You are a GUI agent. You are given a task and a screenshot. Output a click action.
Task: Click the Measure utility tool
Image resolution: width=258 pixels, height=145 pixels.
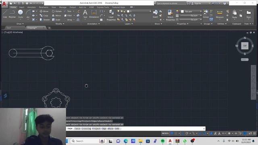220,14
